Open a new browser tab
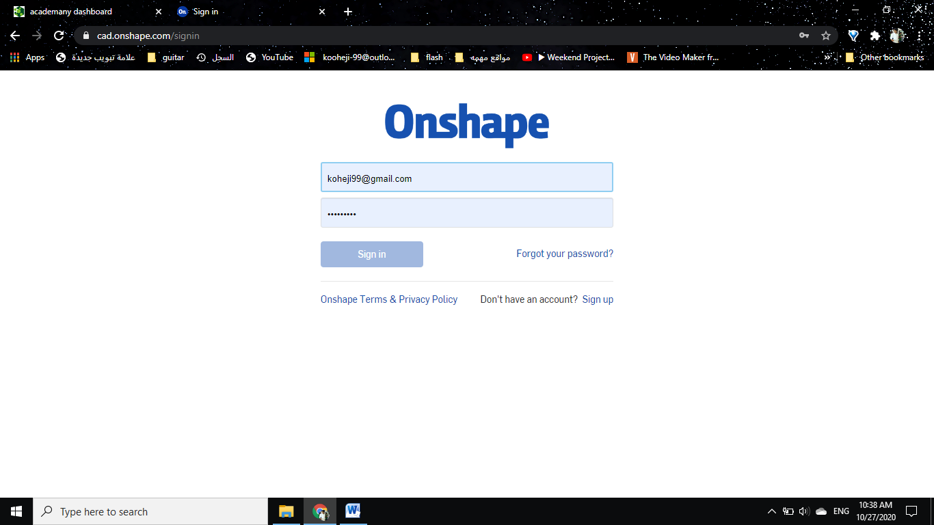 (348, 12)
